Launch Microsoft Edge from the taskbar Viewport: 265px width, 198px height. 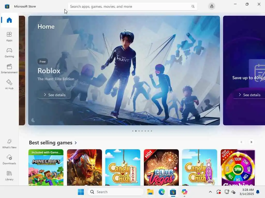pos(161,192)
